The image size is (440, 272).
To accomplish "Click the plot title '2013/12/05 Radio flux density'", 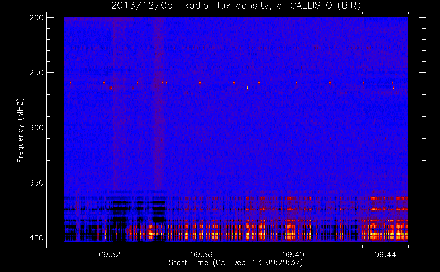I will [236, 6].
